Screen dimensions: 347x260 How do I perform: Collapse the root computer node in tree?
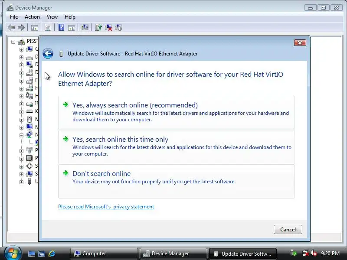[13, 42]
